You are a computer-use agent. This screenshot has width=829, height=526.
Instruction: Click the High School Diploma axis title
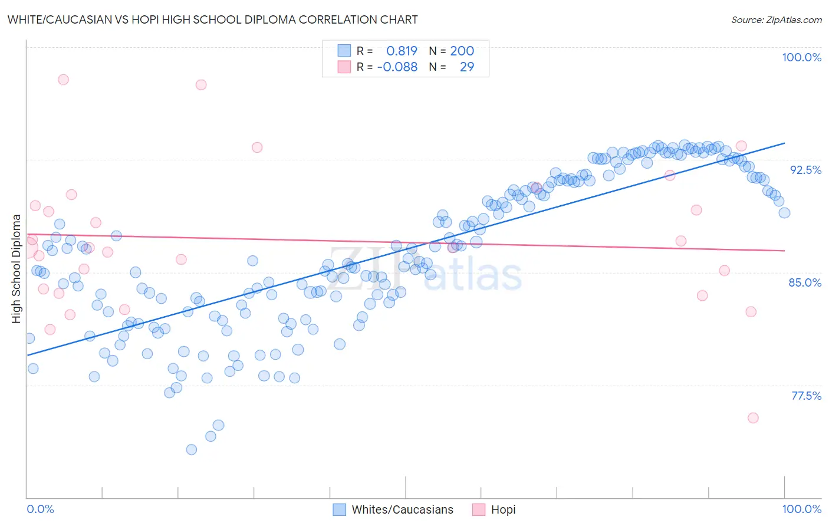pos(16,268)
